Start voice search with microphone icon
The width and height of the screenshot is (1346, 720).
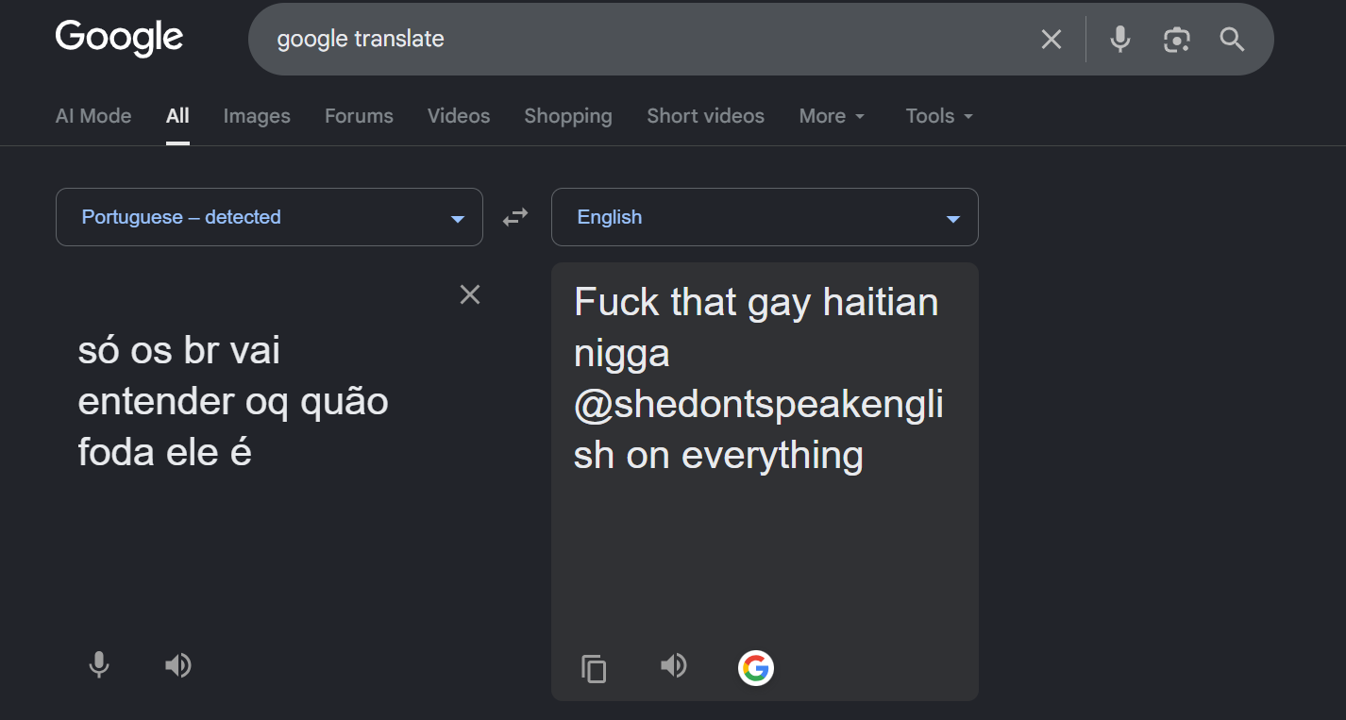click(1119, 40)
